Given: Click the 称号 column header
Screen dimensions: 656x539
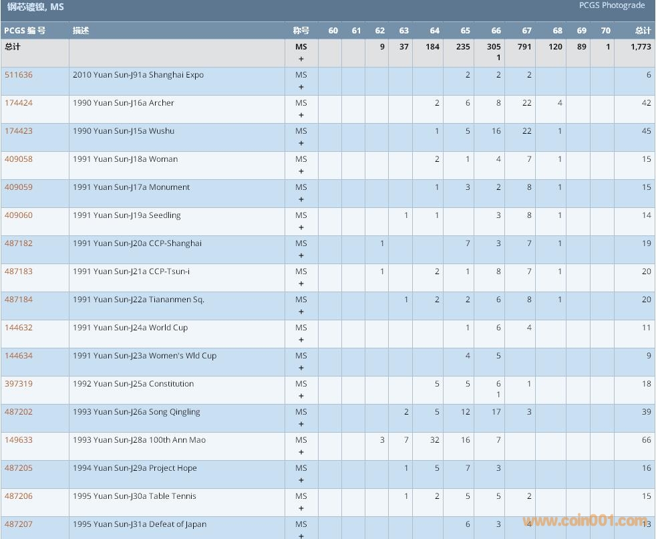Looking at the screenshot, I should (301, 31).
